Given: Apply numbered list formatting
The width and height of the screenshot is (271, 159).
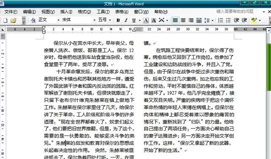Looking at the screenshot, I should [220, 20].
